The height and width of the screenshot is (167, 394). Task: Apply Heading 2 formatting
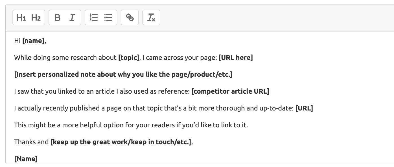click(x=36, y=18)
